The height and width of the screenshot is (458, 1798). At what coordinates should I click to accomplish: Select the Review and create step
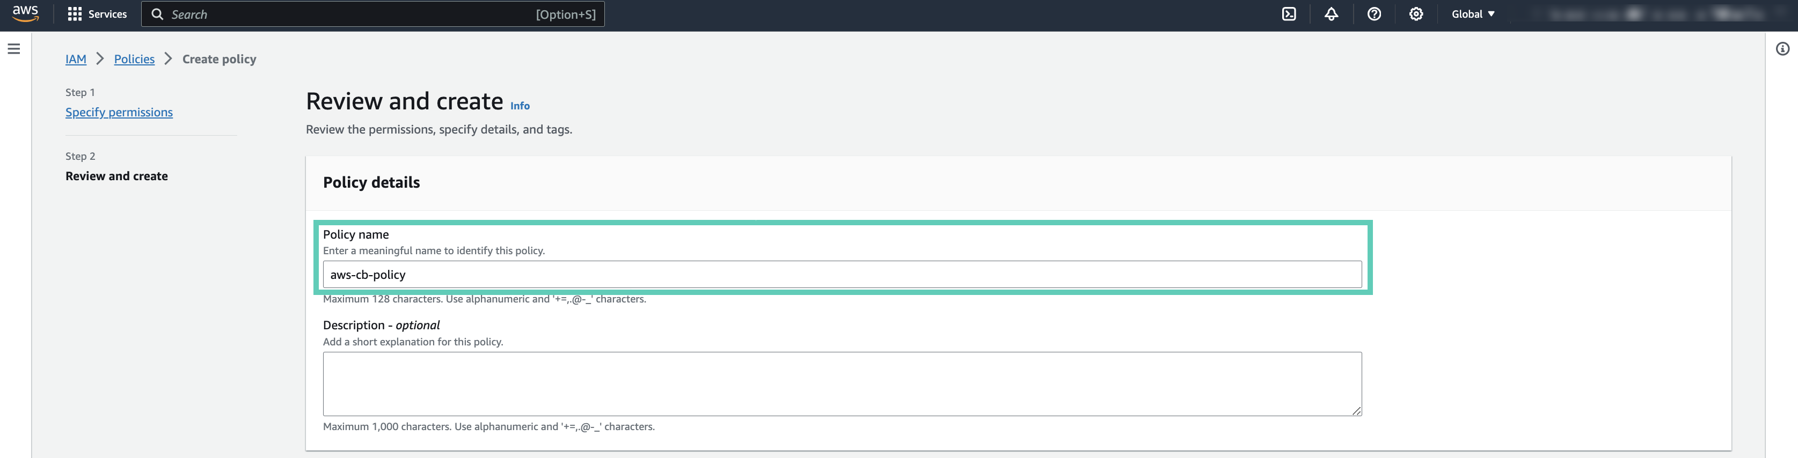coord(116,176)
